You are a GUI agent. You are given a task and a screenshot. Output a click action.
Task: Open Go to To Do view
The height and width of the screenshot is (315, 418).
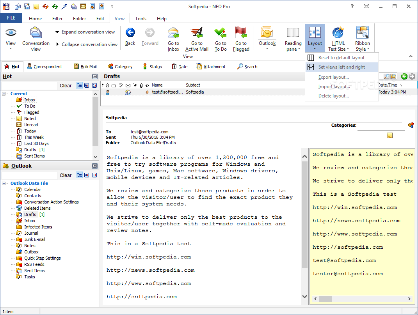coord(221,39)
